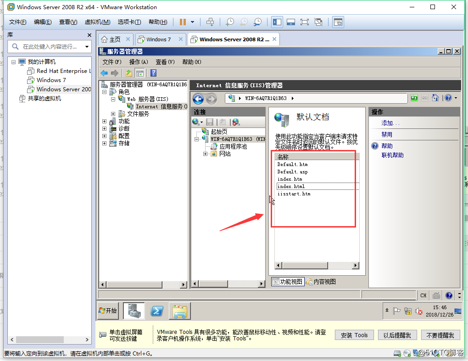Image resolution: width=468 pixels, height=361 pixels.
Task: Expand the 存储 tree node
Action: coord(105,143)
